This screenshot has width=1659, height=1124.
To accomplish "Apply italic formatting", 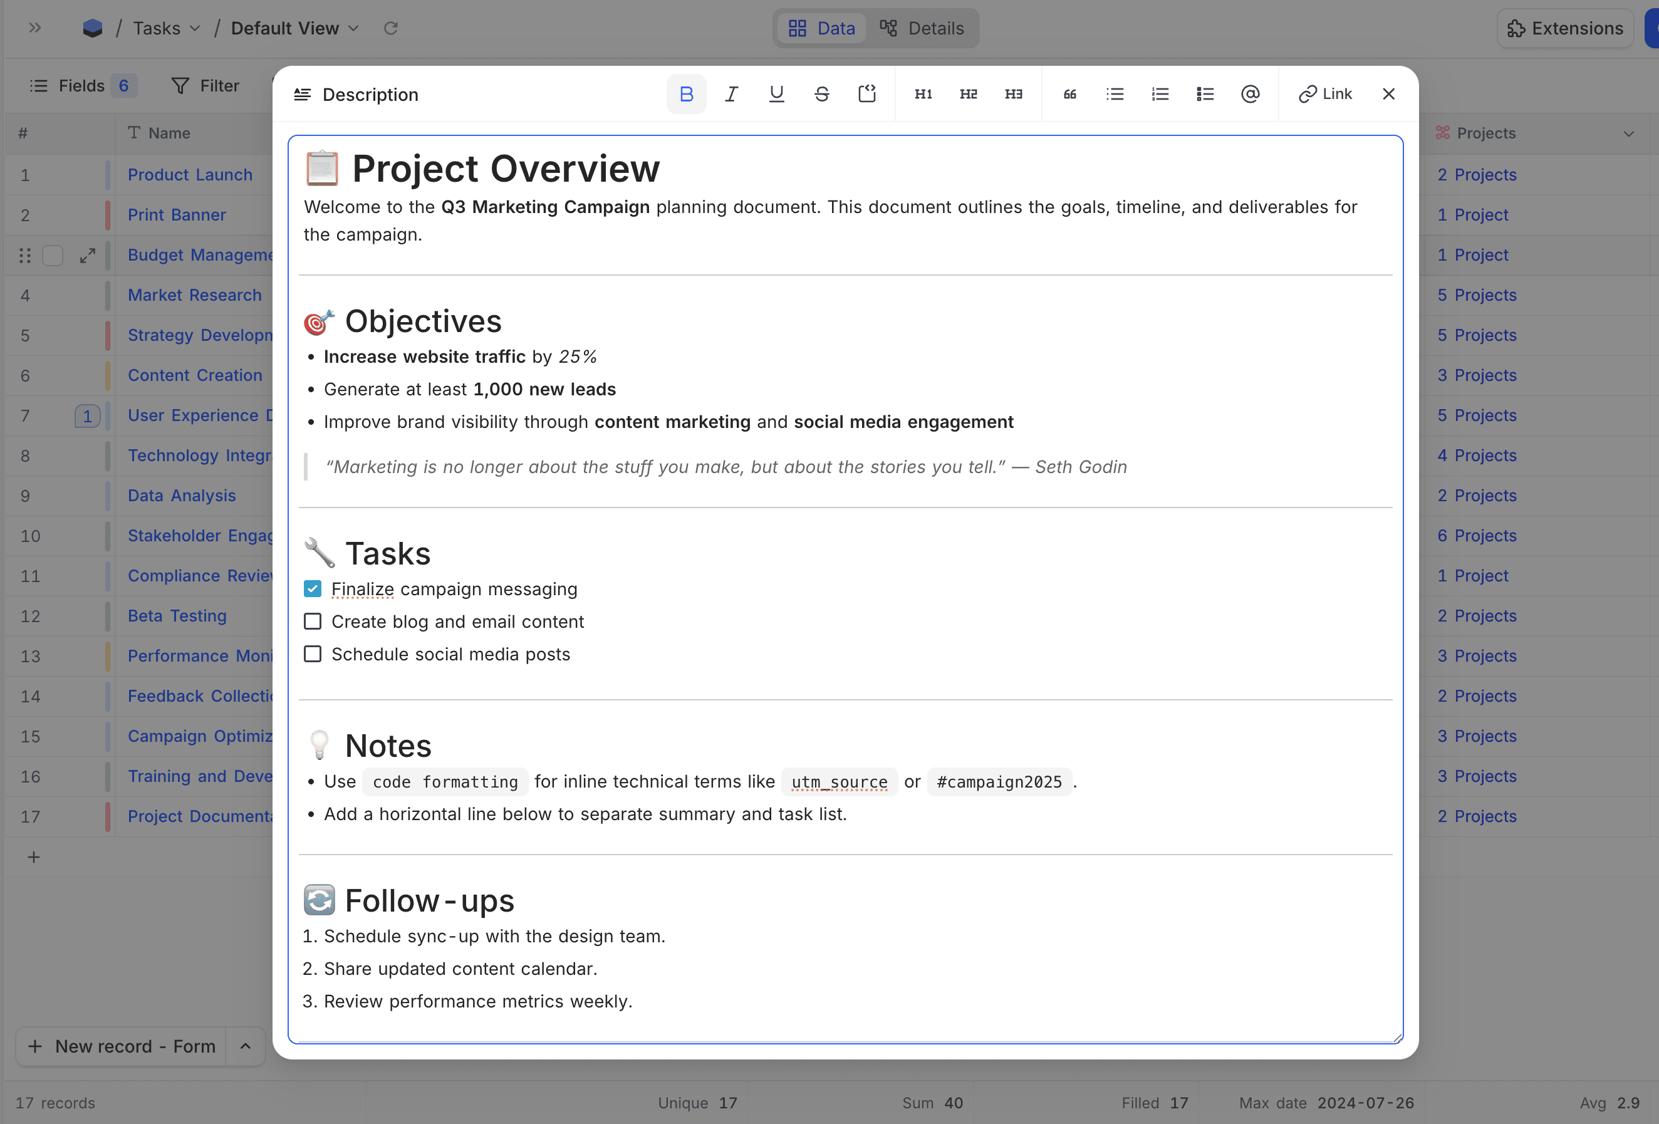I will pos(731,94).
